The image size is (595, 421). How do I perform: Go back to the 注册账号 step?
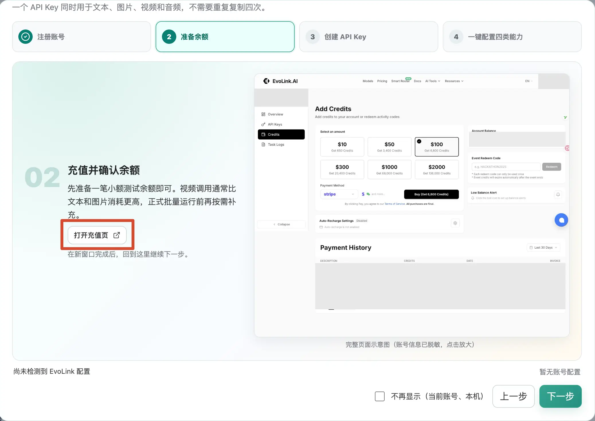tap(81, 37)
